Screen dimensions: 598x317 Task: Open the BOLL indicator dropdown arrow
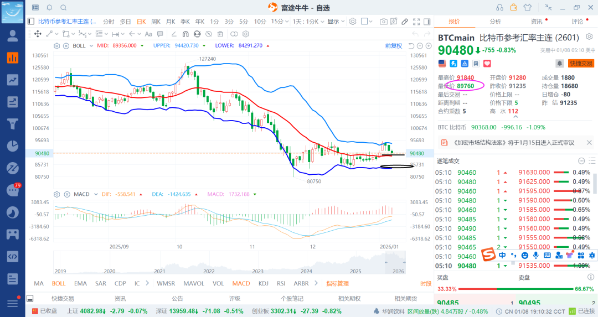(x=91, y=45)
